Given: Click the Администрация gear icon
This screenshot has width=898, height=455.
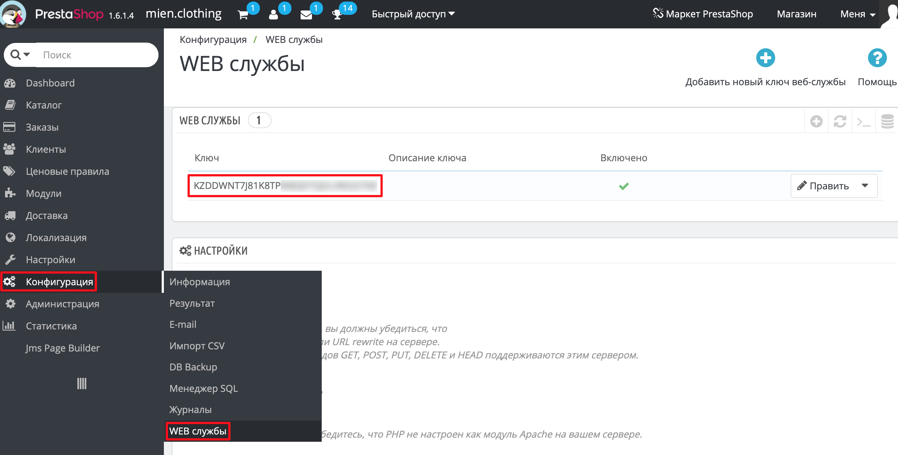Looking at the screenshot, I should (10, 304).
